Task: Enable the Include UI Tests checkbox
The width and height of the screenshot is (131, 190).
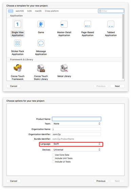Action: tap(53, 162)
